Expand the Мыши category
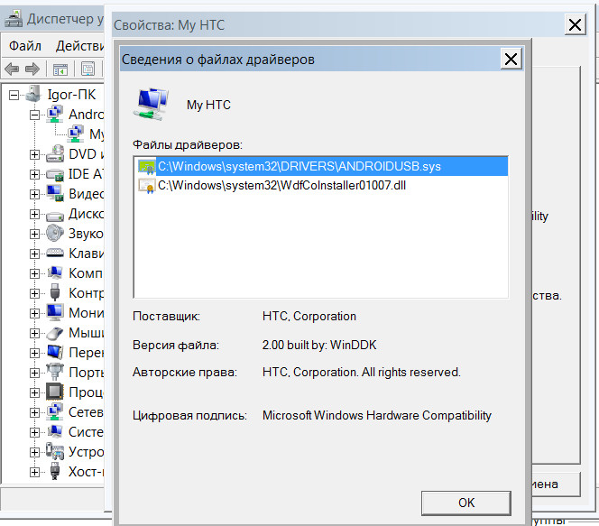This screenshot has height=526, width=599. (34, 333)
